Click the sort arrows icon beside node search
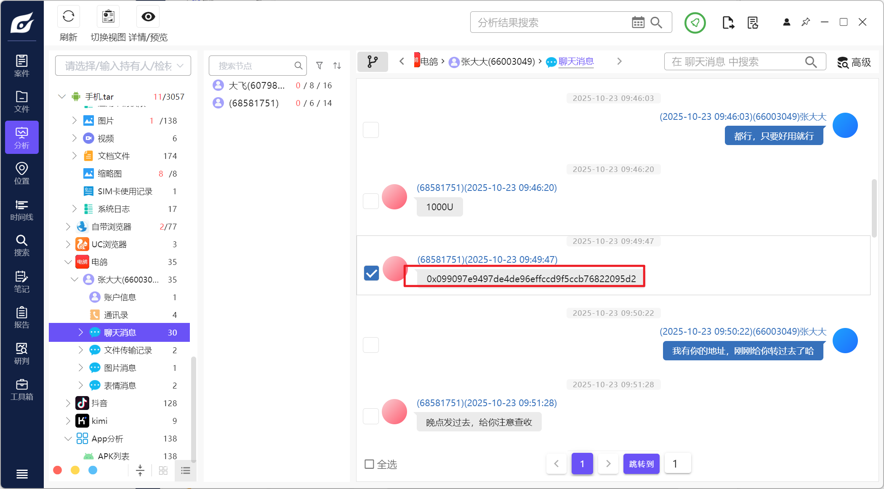Image resolution: width=884 pixels, height=489 pixels. click(337, 66)
